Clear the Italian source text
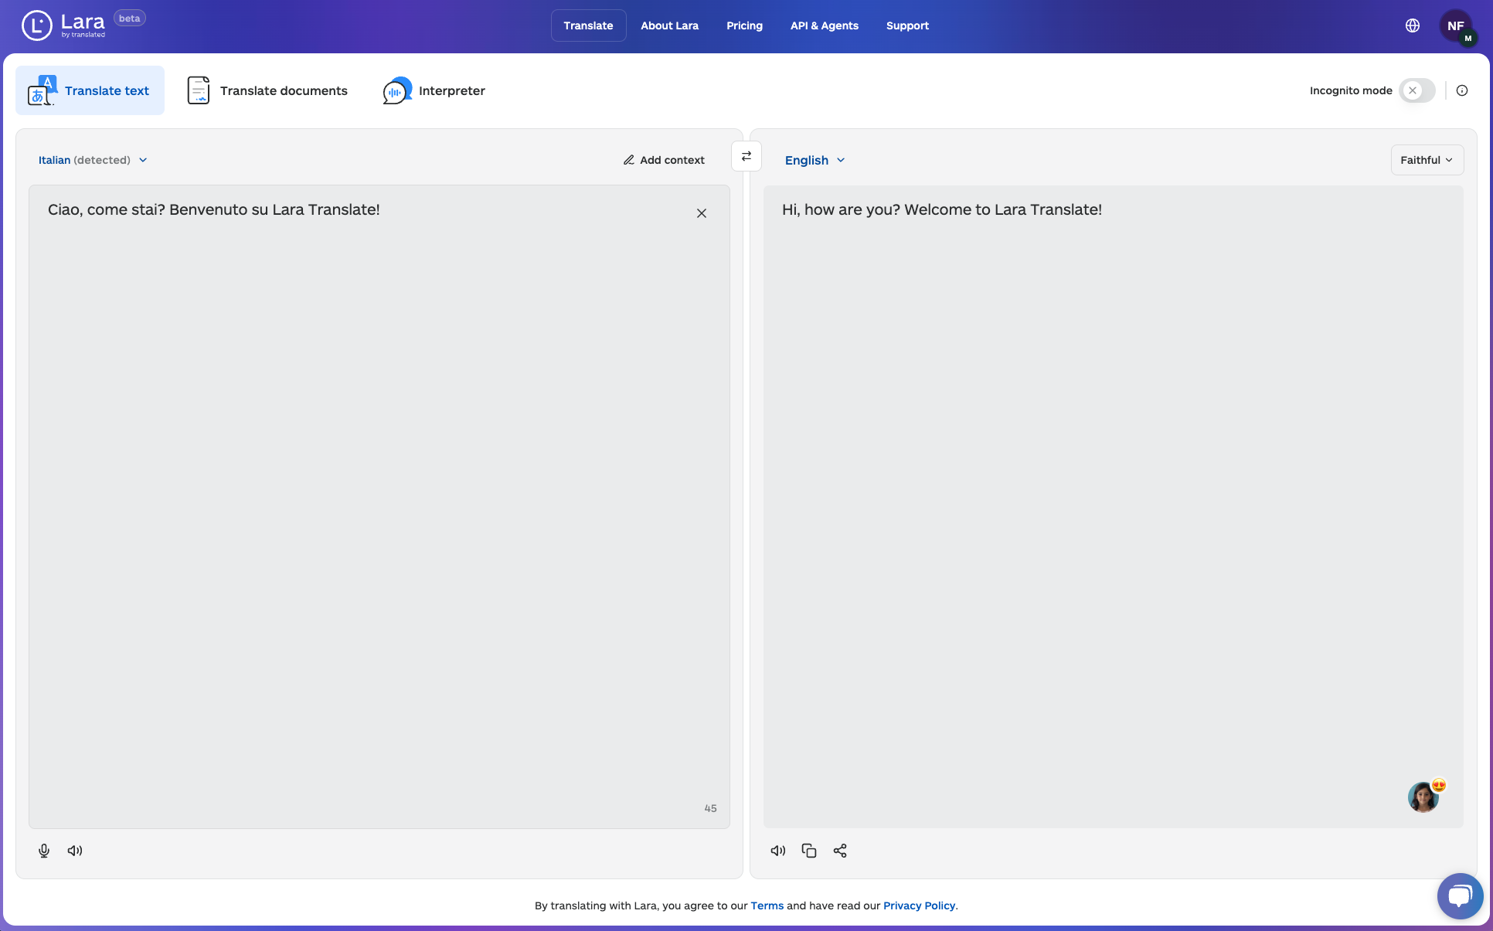 [x=702, y=213]
